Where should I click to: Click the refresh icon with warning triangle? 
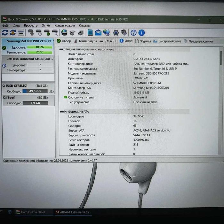13,33
